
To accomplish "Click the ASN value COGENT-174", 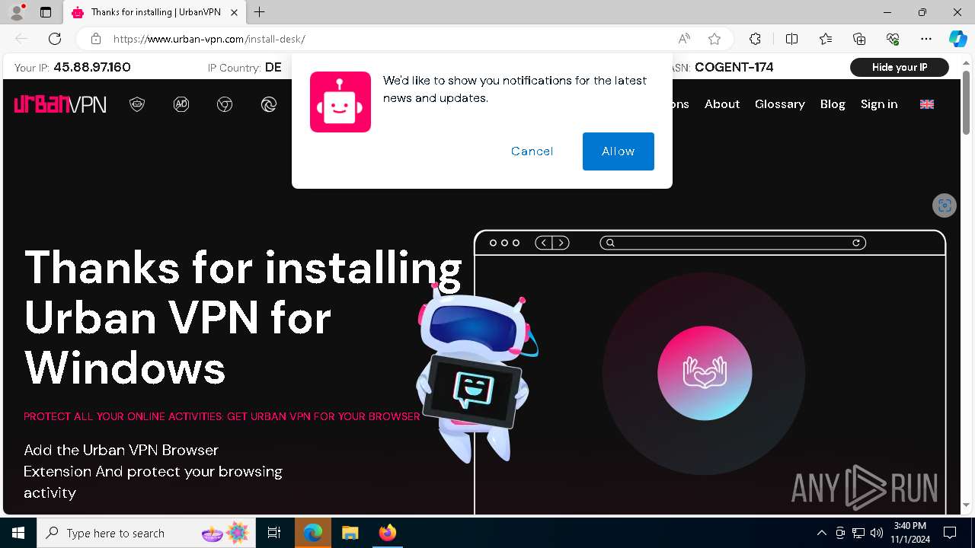I will pyautogui.click(x=734, y=67).
